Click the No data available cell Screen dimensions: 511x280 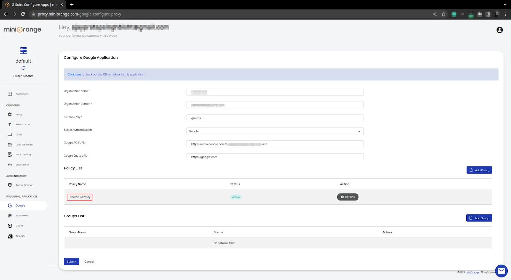click(x=224, y=243)
